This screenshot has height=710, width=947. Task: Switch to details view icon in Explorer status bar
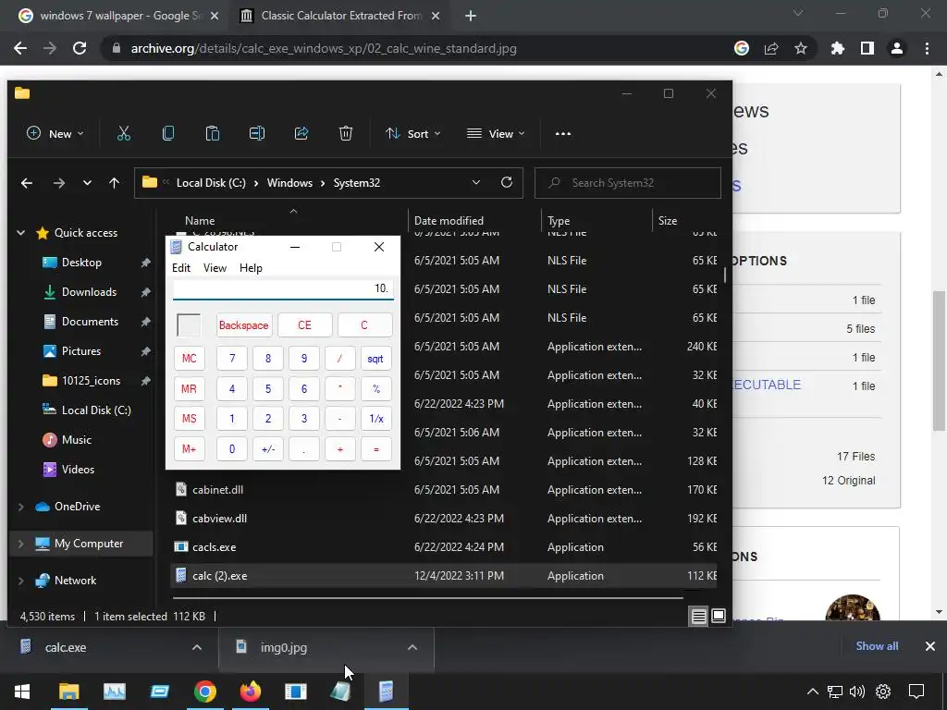click(699, 616)
